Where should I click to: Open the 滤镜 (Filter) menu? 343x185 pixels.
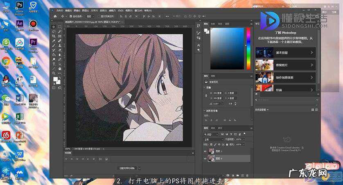click(x=112, y=11)
